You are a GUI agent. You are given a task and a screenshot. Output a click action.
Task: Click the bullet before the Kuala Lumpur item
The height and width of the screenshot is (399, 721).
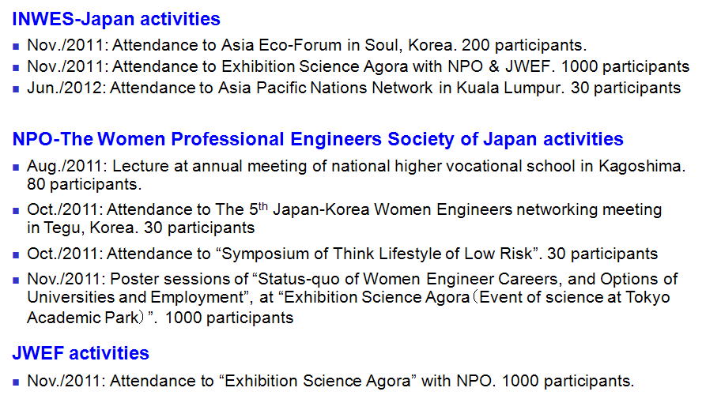coord(17,88)
